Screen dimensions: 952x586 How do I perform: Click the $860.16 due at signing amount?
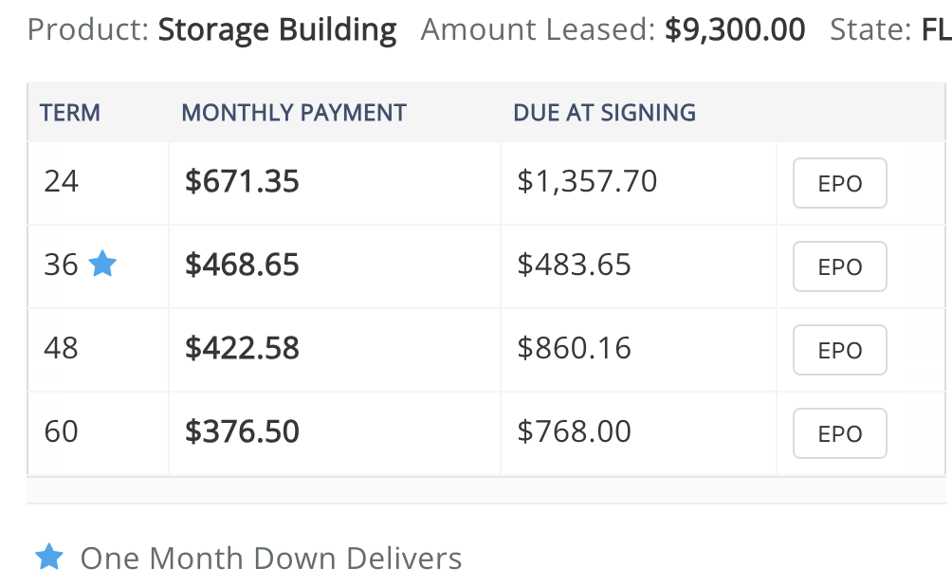tap(574, 348)
